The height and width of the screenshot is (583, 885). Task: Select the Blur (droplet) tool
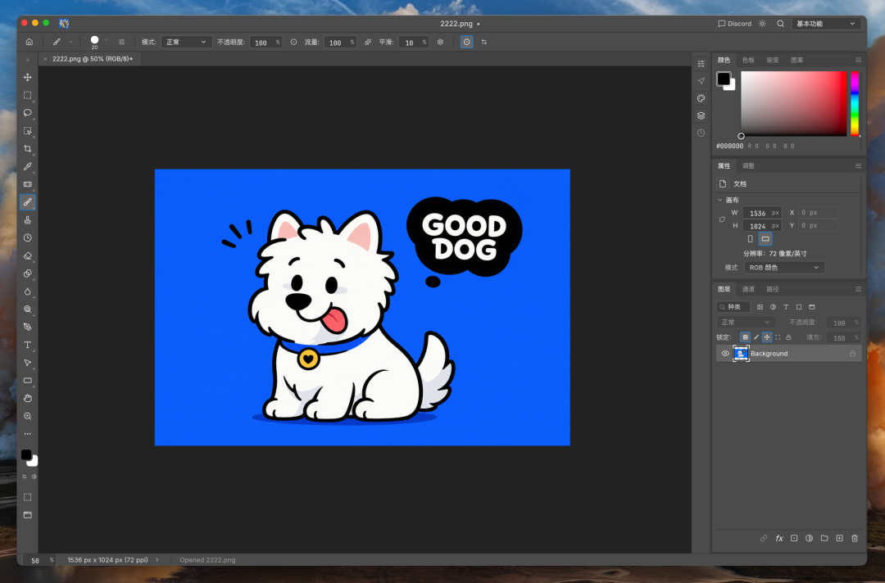27,291
